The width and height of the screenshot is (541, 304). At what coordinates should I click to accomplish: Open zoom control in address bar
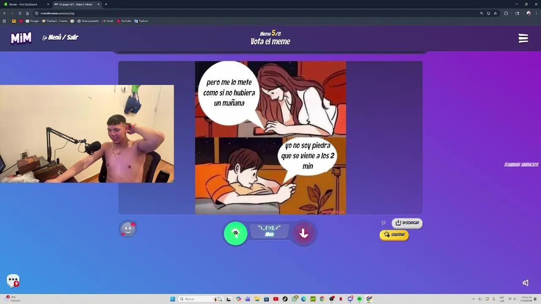pos(481,13)
